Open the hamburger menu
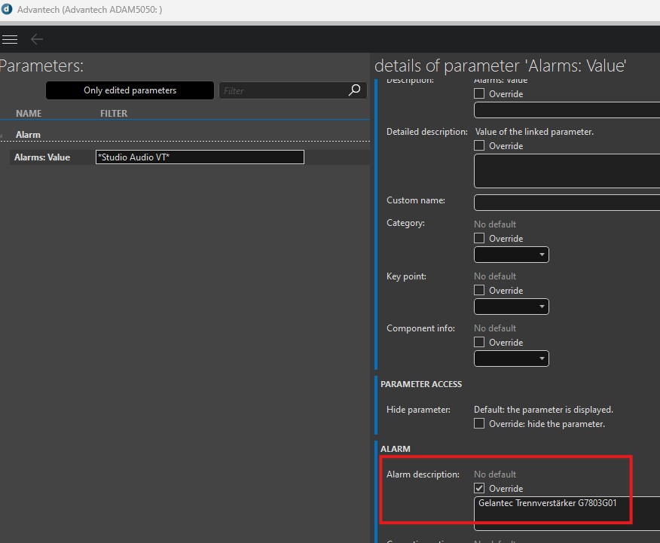 10,39
